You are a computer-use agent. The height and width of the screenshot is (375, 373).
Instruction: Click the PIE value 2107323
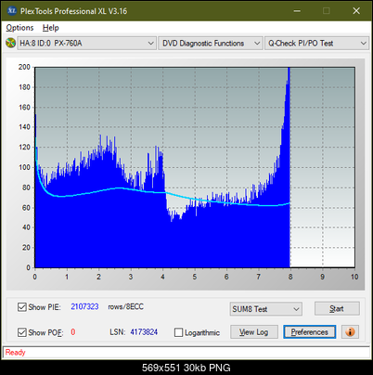tap(84, 306)
